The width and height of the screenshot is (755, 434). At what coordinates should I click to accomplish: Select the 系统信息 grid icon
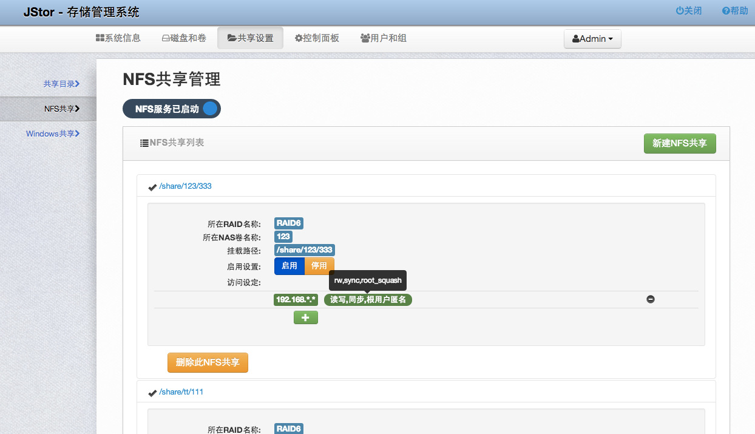tap(101, 38)
